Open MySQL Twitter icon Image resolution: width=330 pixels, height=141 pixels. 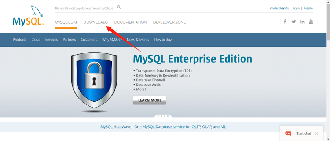[294, 22]
